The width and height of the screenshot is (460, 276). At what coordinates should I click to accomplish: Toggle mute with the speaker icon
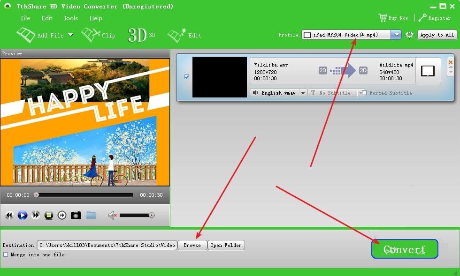(x=112, y=216)
